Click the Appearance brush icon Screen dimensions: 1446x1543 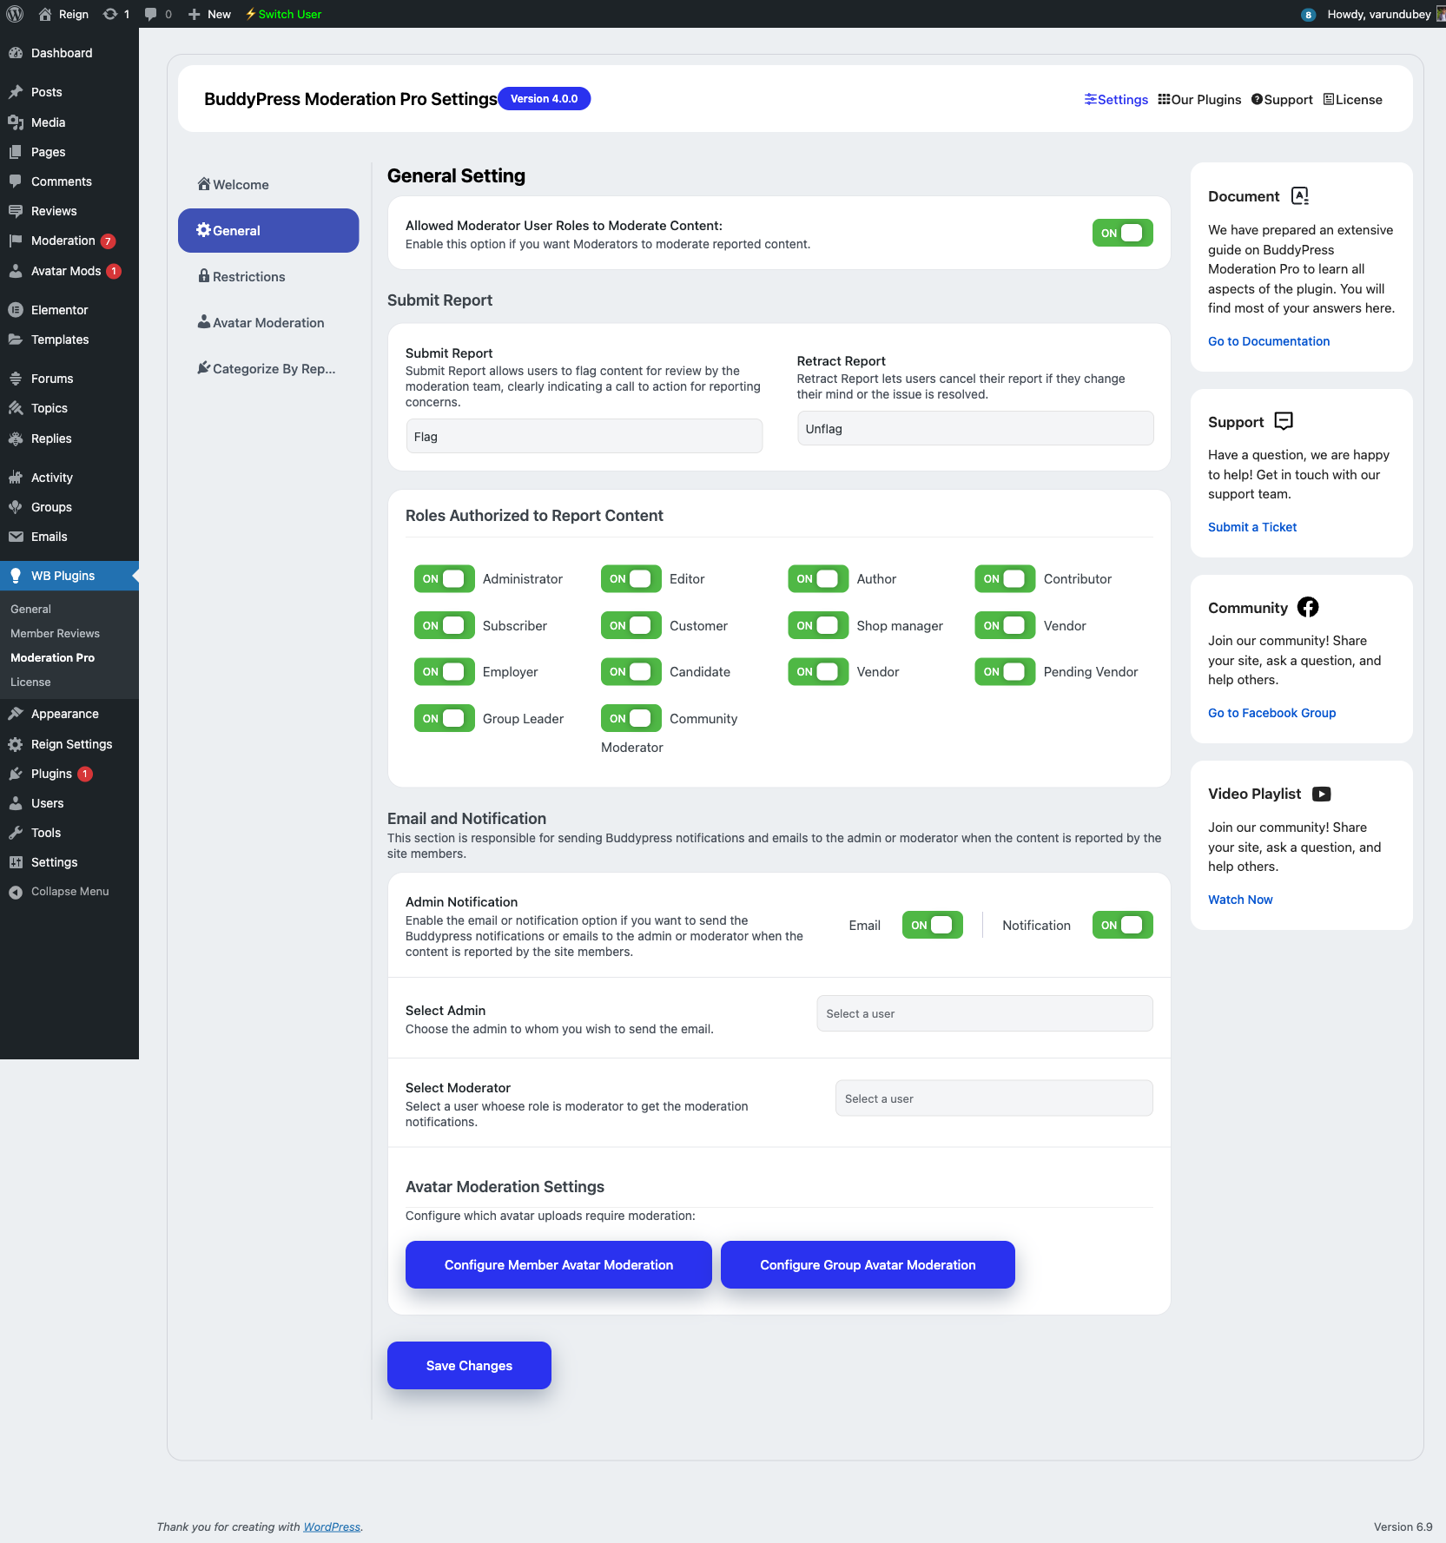click(16, 714)
